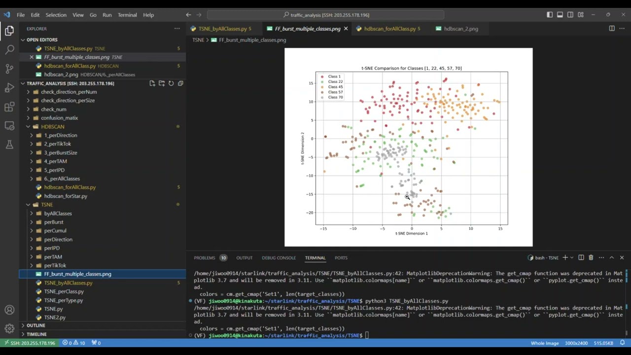The width and height of the screenshot is (631, 355).
Task: Toggle the bottom panel visibility
Action: pos(560,15)
